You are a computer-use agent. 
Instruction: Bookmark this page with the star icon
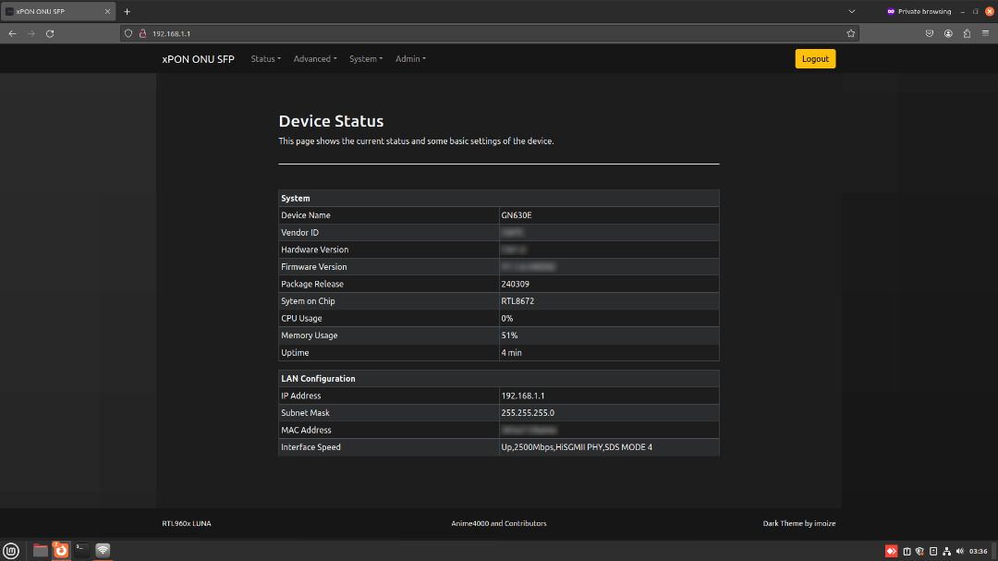click(850, 33)
